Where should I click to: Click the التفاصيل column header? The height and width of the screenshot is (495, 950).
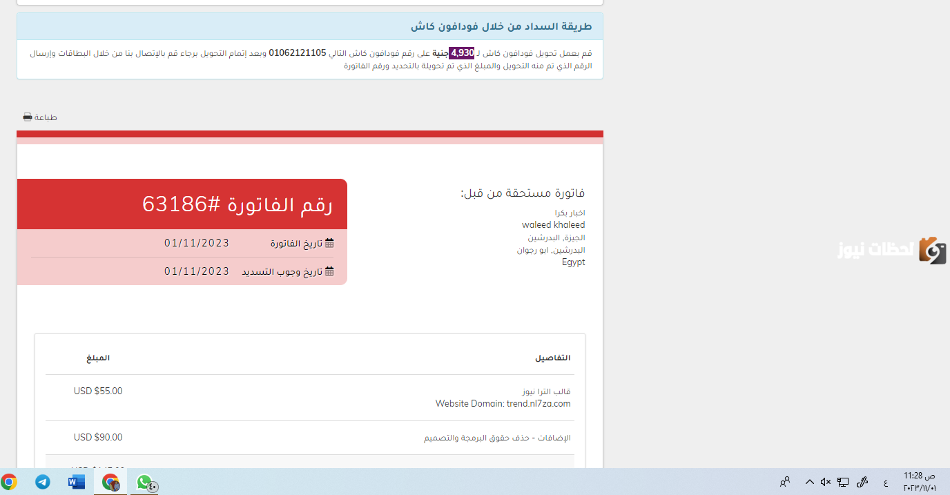553,358
